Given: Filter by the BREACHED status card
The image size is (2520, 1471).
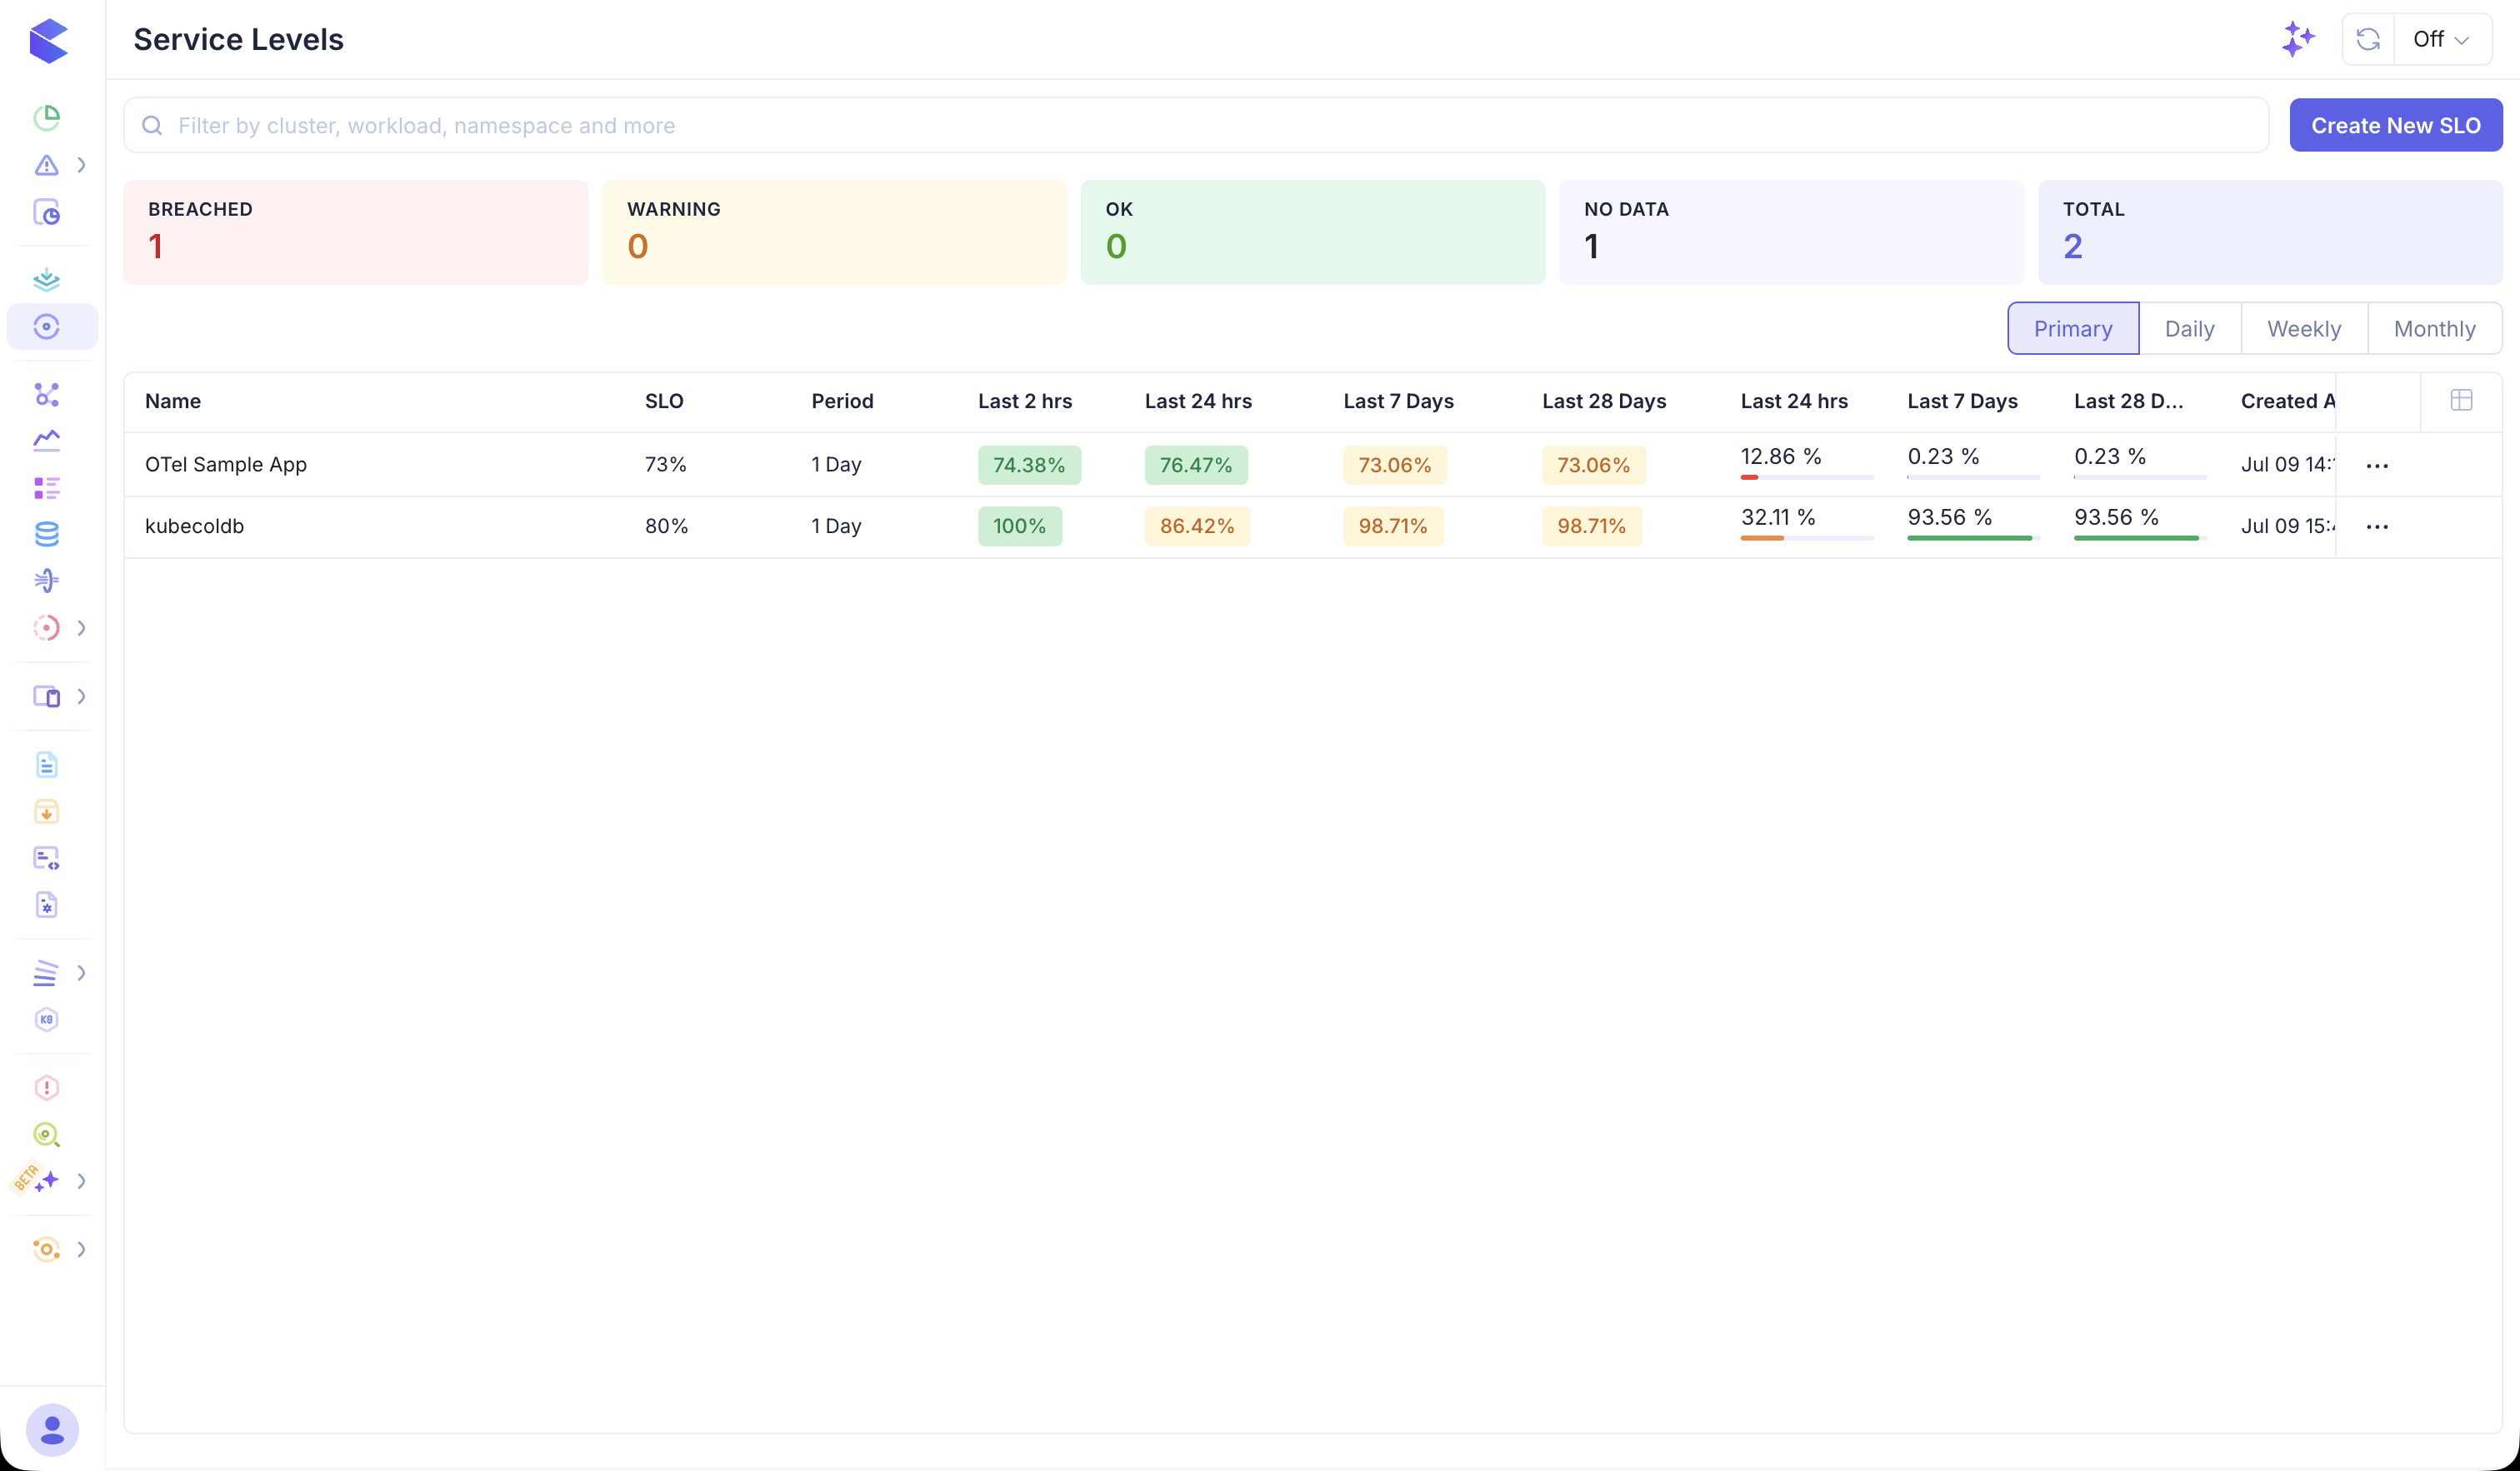Looking at the screenshot, I should [x=356, y=232].
